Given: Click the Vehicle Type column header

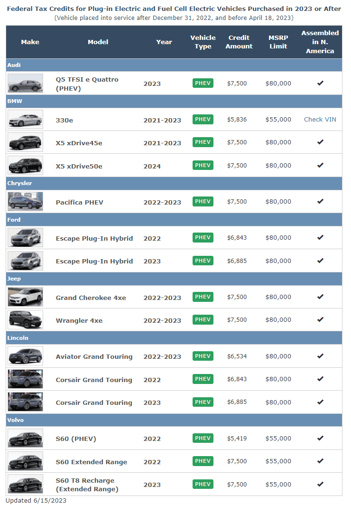Looking at the screenshot, I should click(x=203, y=42).
